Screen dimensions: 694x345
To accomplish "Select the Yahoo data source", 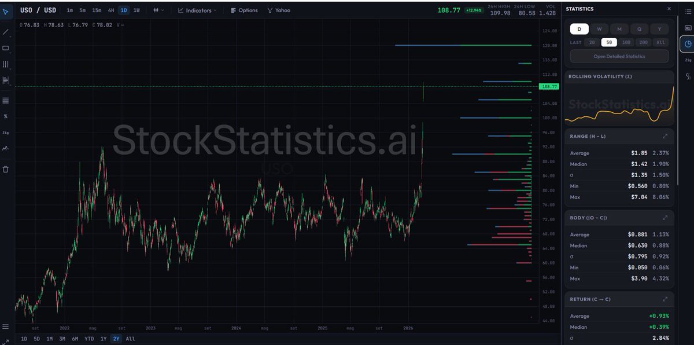I will [x=279, y=10].
